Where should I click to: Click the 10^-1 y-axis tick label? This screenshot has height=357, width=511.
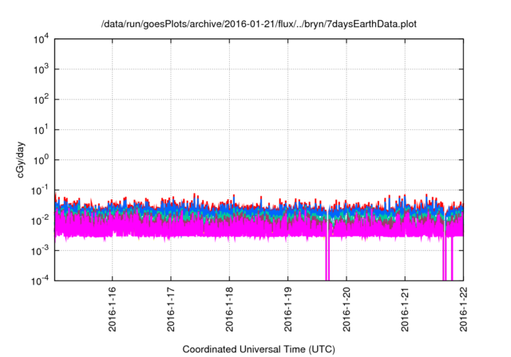[40, 190]
